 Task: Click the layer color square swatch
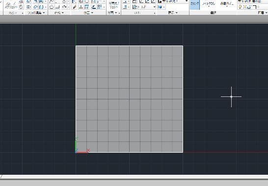click(254, 7)
